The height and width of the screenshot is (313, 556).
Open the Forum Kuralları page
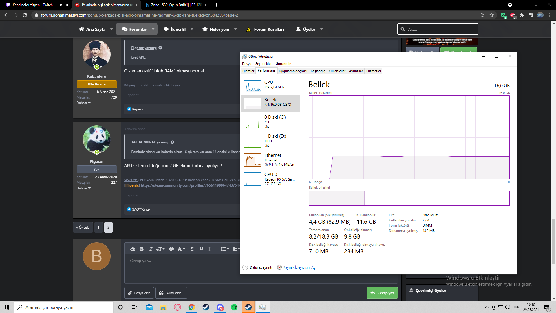265,29
